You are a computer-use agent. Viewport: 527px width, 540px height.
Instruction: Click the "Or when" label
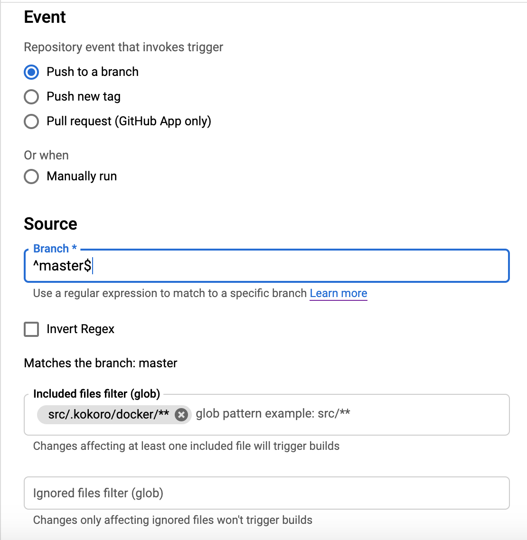46,155
